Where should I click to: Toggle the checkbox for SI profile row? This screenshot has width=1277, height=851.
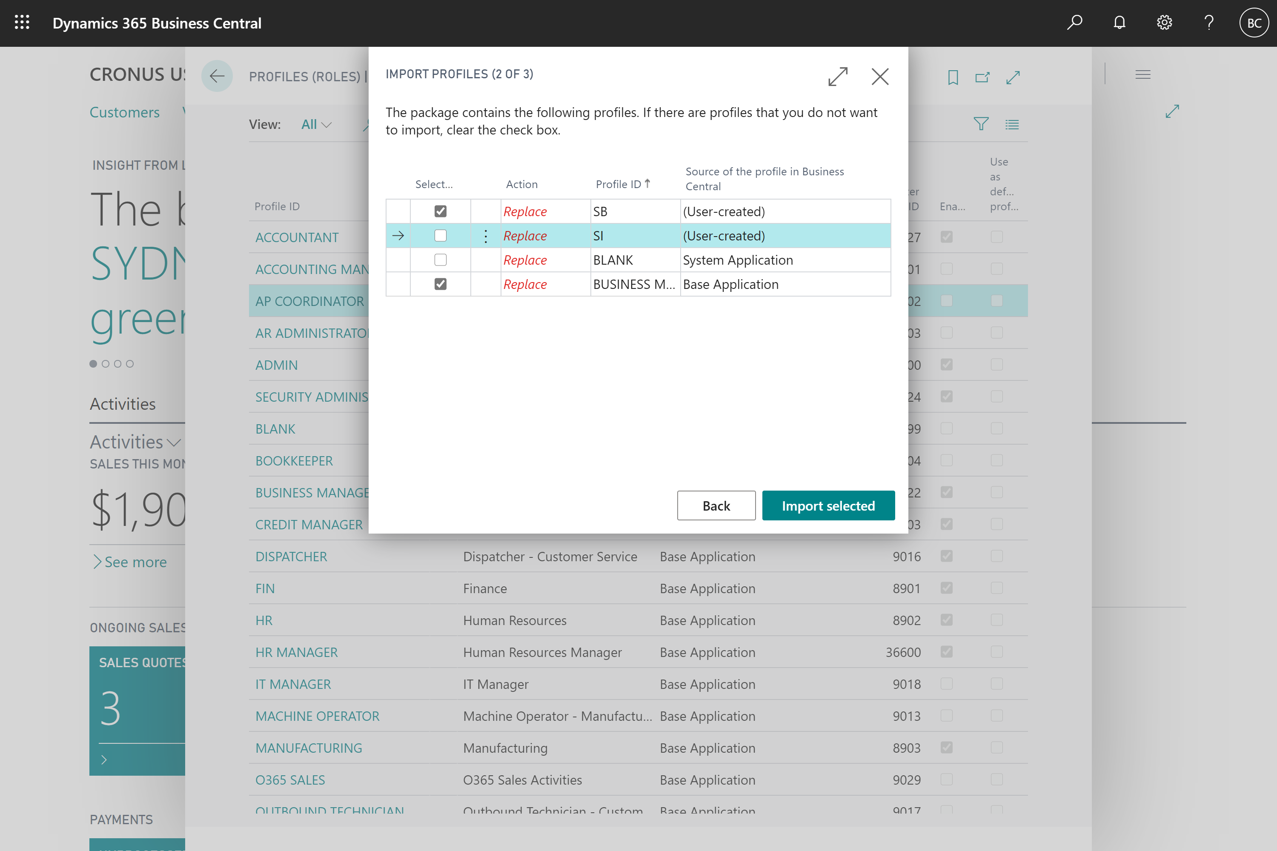(439, 234)
